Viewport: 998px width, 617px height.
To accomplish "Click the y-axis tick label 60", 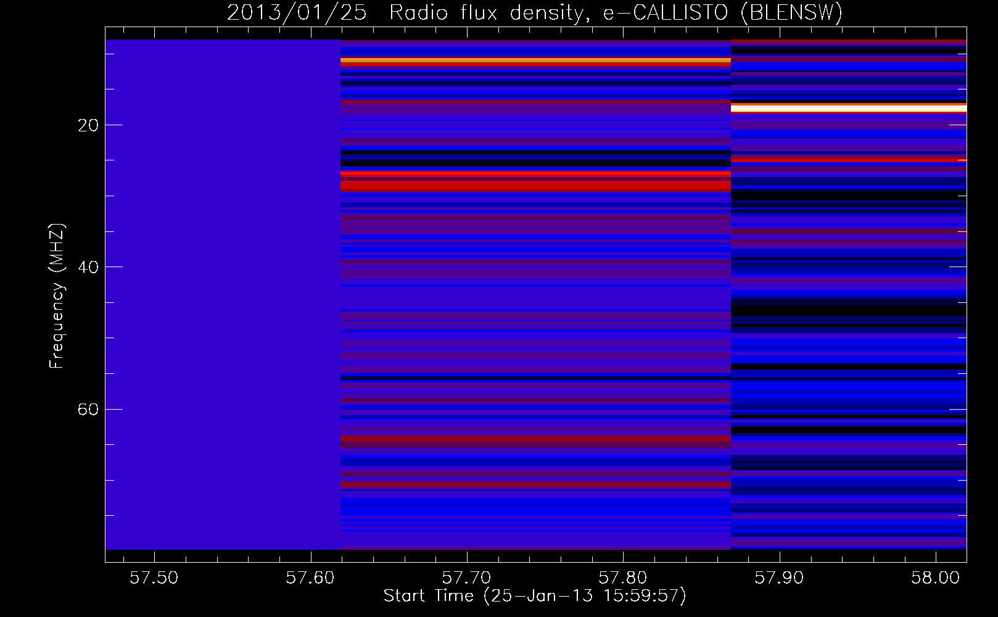I will pyautogui.click(x=88, y=409).
